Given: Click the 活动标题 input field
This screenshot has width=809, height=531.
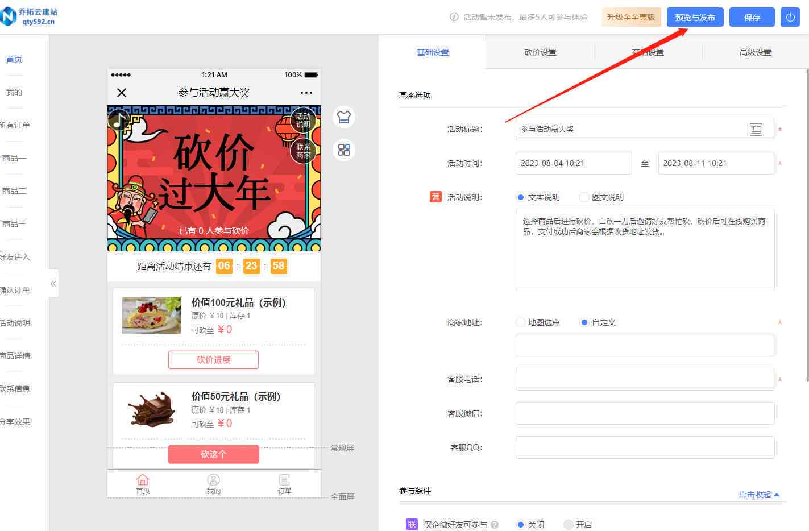Looking at the screenshot, I should [645, 129].
